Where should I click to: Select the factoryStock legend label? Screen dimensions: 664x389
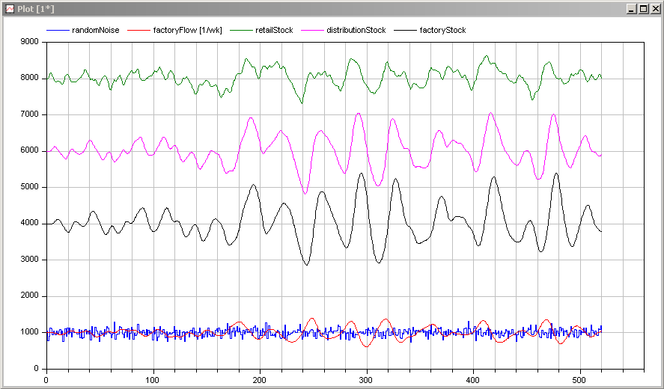442,31
